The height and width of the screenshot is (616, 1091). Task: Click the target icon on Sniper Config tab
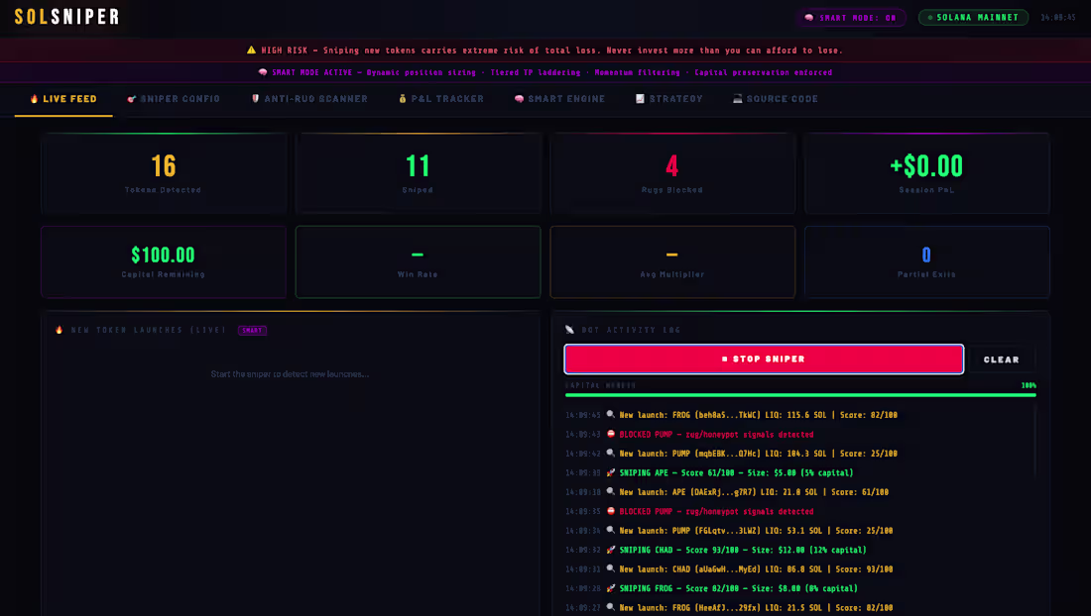(131, 99)
